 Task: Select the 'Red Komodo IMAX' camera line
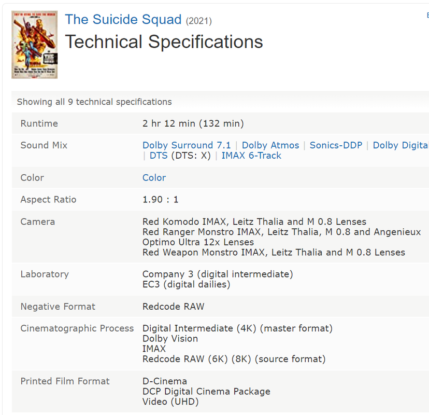pos(254,222)
